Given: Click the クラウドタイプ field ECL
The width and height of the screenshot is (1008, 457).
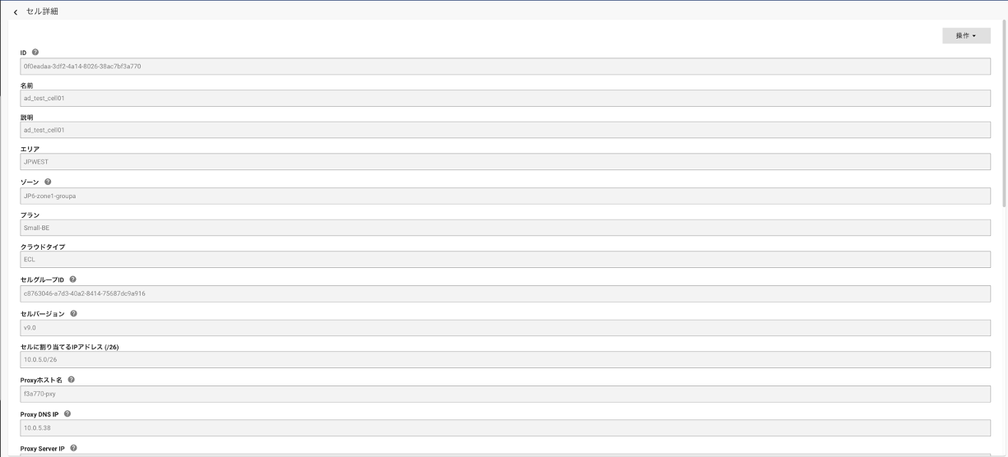Looking at the screenshot, I should [x=505, y=260].
